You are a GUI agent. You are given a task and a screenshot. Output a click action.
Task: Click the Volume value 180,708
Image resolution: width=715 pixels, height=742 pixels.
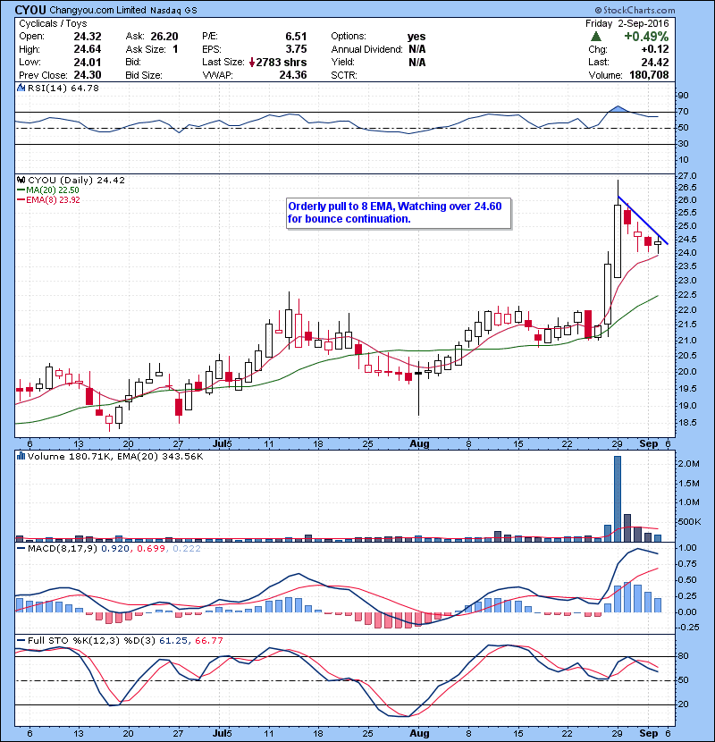click(x=649, y=75)
